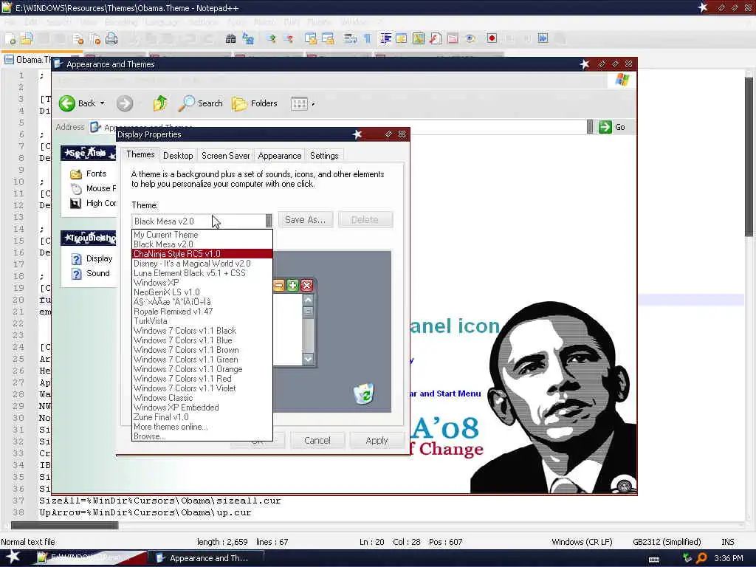Toggle synchronized horizontal scrolling icon
756x567 pixels.
coord(328,38)
